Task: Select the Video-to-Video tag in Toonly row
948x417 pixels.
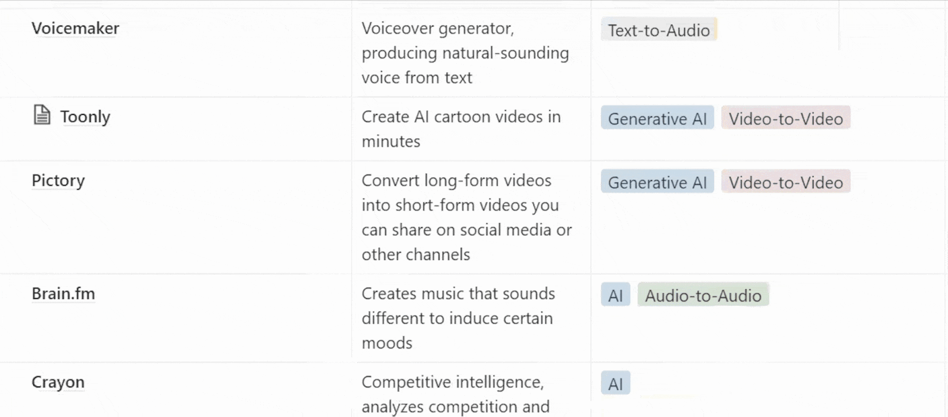Action: coord(786,118)
